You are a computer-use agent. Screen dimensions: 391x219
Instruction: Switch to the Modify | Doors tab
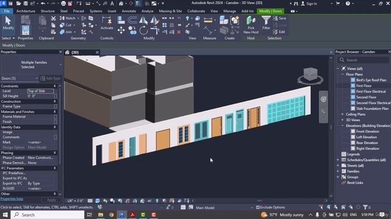(270, 11)
